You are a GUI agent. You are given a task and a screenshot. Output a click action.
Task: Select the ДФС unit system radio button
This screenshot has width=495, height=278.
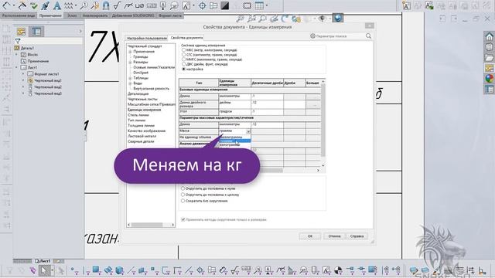point(183,64)
